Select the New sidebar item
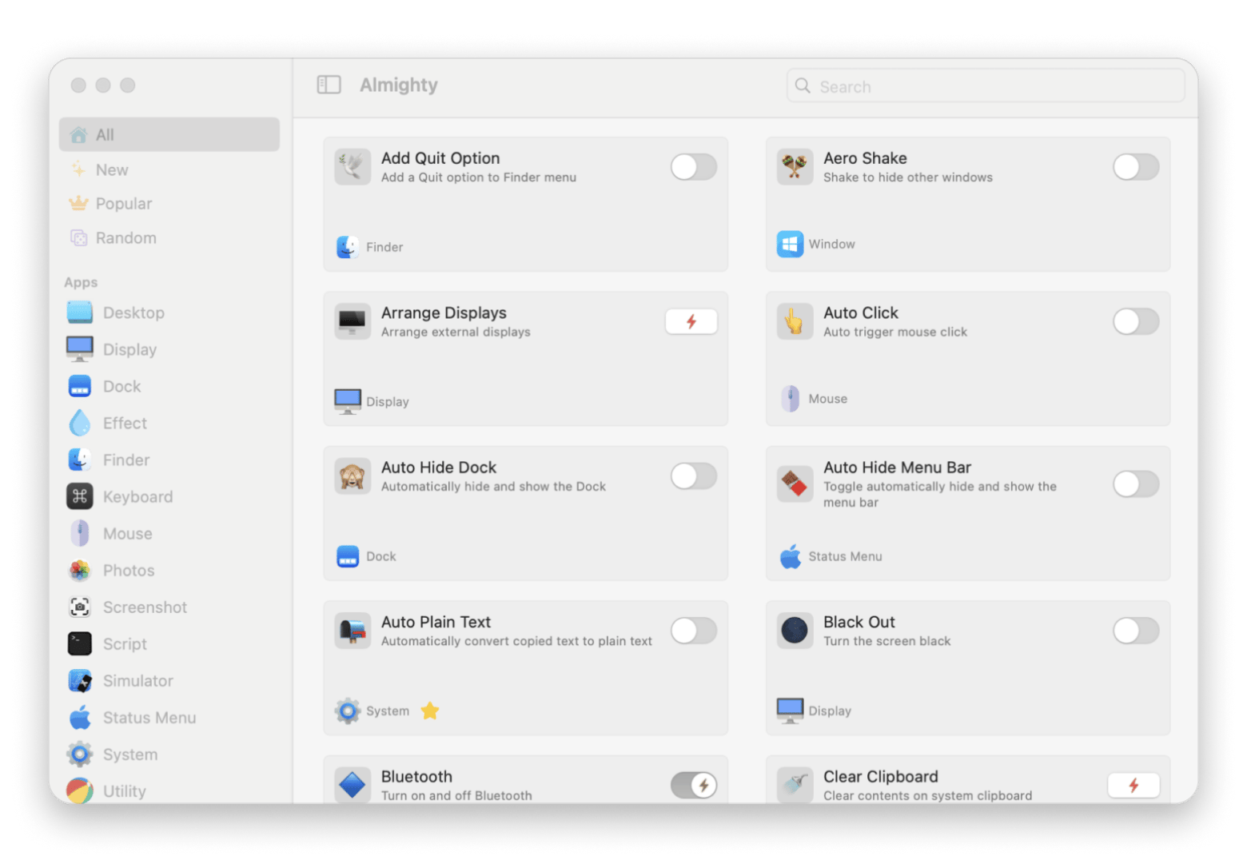 tap(112, 169)
